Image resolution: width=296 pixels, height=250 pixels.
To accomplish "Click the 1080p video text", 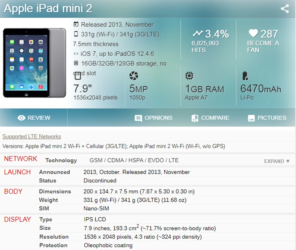I will 137,98.
